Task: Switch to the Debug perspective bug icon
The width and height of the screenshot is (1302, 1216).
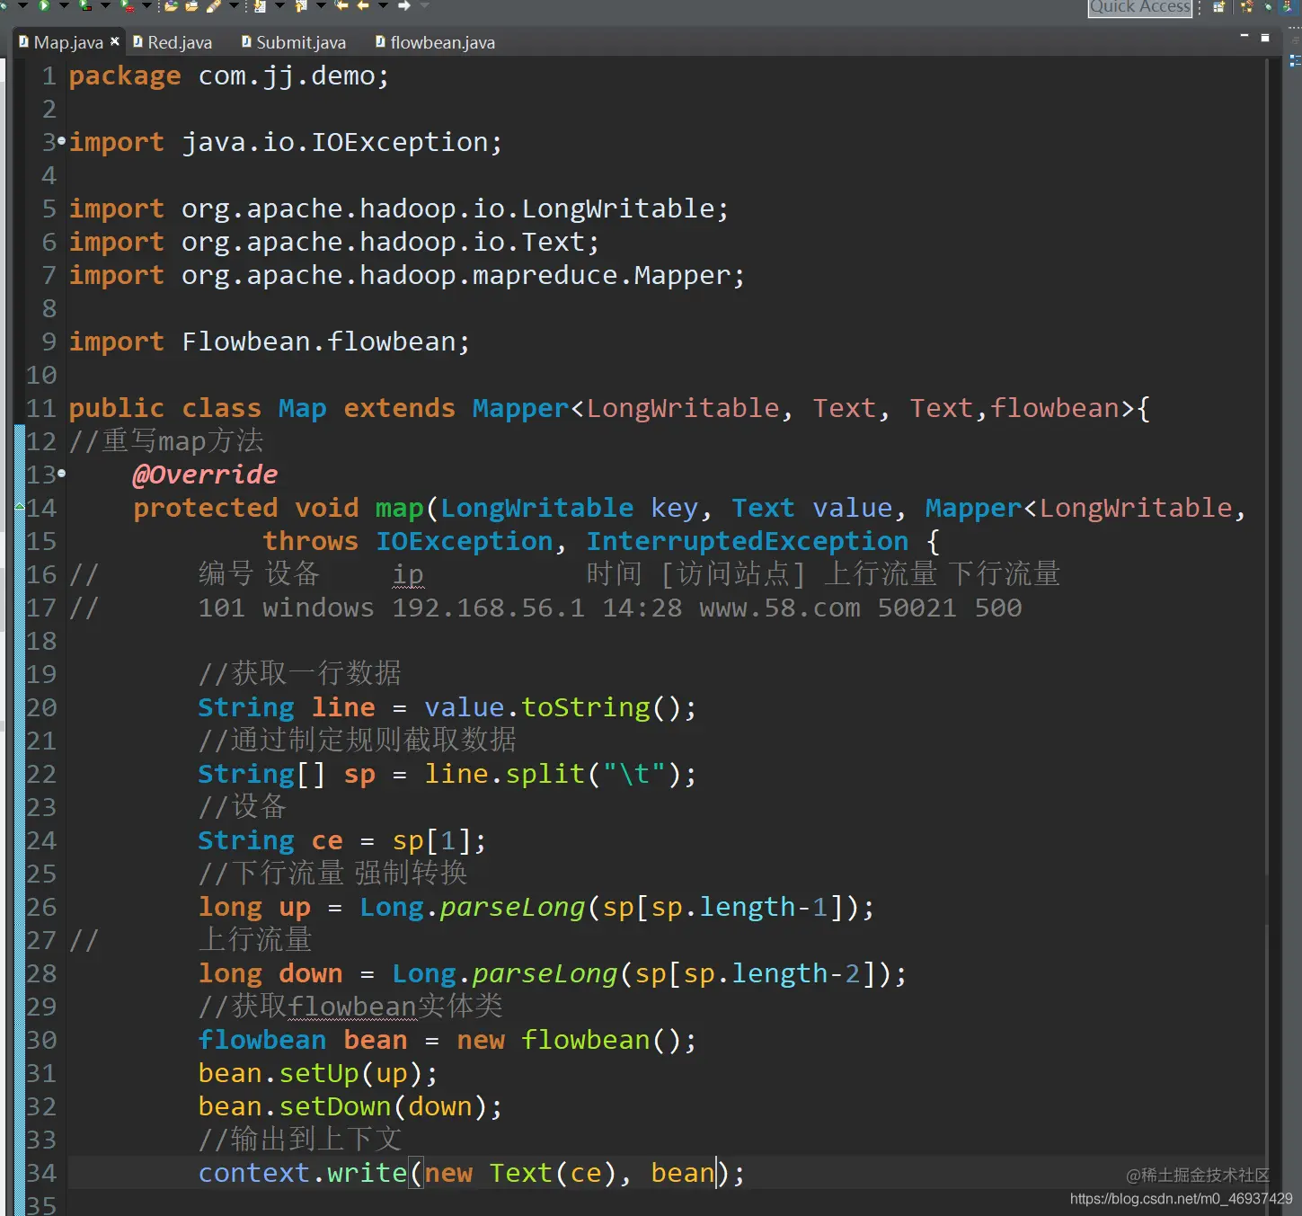Action: [1268, 7]
